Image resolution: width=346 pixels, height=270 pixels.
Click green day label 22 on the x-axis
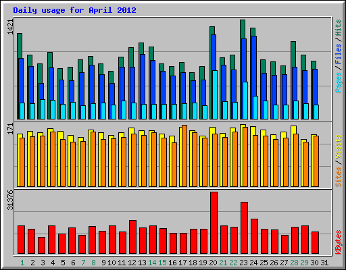tap(233, 263)
